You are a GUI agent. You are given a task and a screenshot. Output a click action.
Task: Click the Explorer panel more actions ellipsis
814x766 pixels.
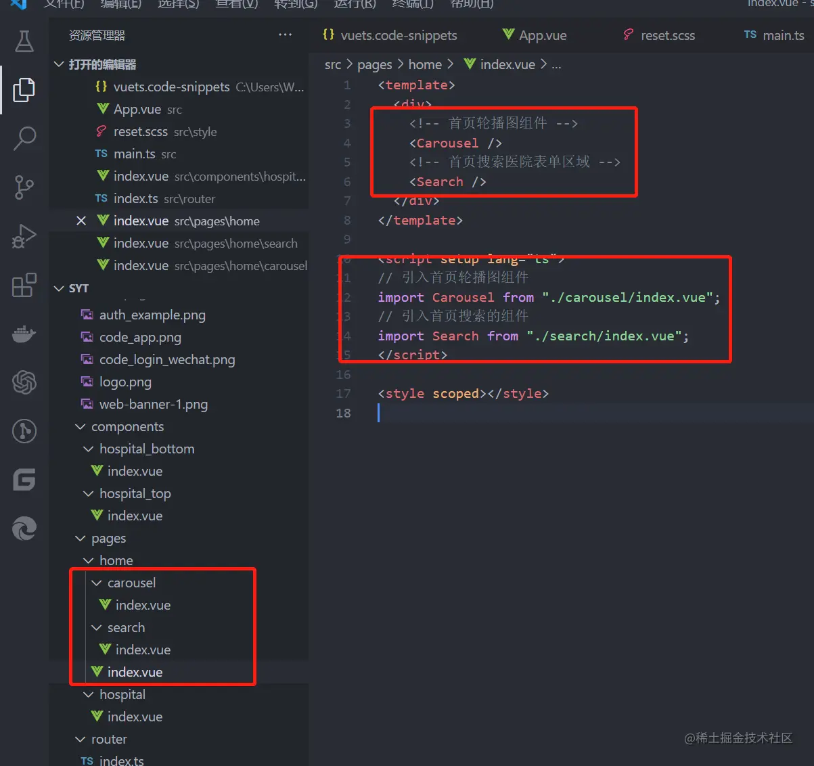click(285, 35)
